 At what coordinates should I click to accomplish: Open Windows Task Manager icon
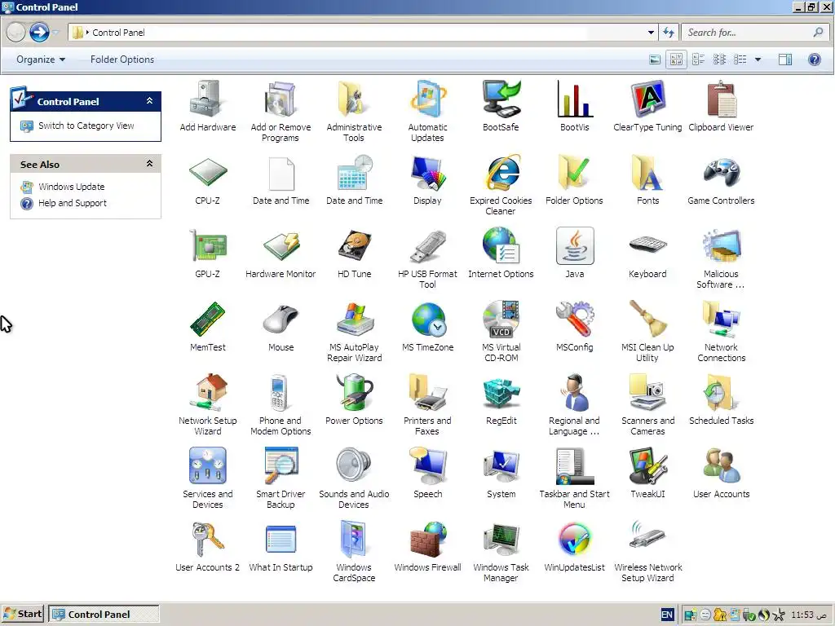501,552
